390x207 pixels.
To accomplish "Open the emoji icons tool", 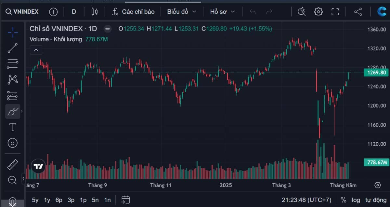I will pyautogui.click(x=13, y=143).
